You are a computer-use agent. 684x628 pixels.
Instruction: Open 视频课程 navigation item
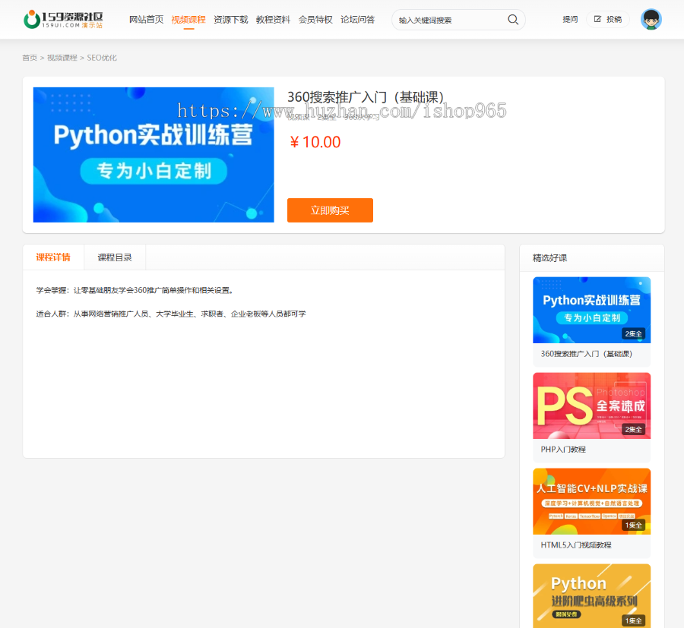pyautogui.click(x=188, y=20)
